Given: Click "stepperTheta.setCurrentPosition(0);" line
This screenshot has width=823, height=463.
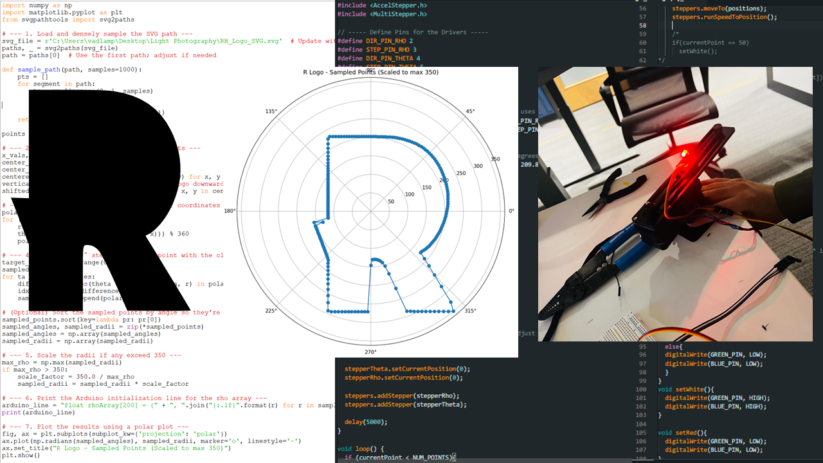Looking at the screenshot, I should click(408, 369).
